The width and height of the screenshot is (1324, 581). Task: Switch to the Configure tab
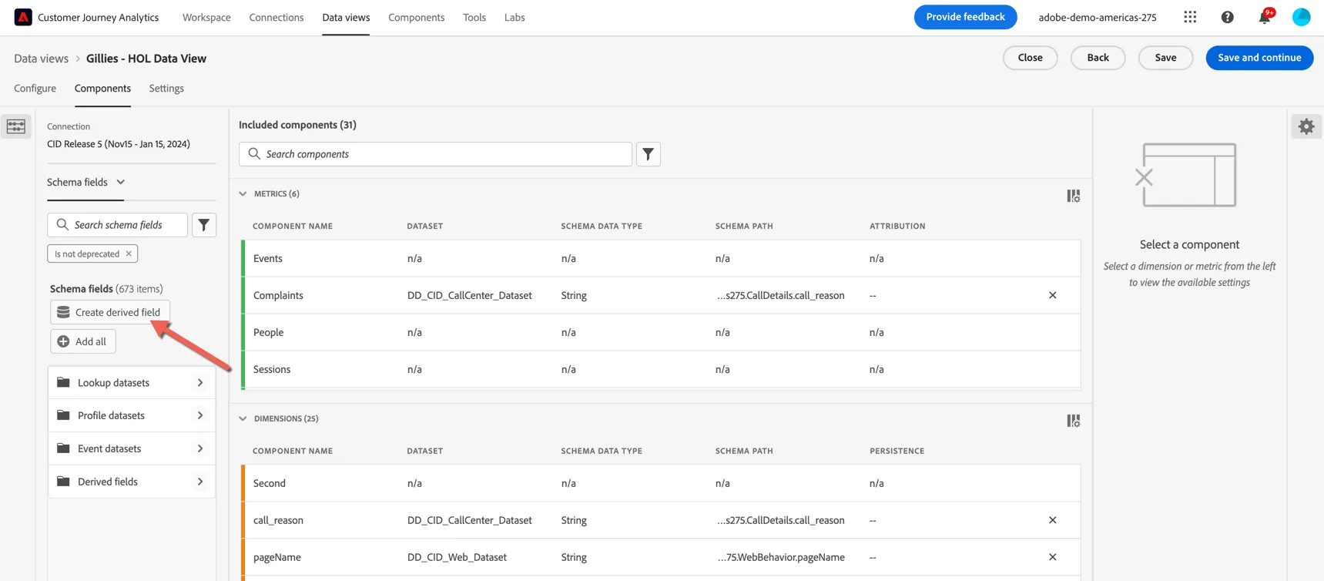[x=35, y=89]
